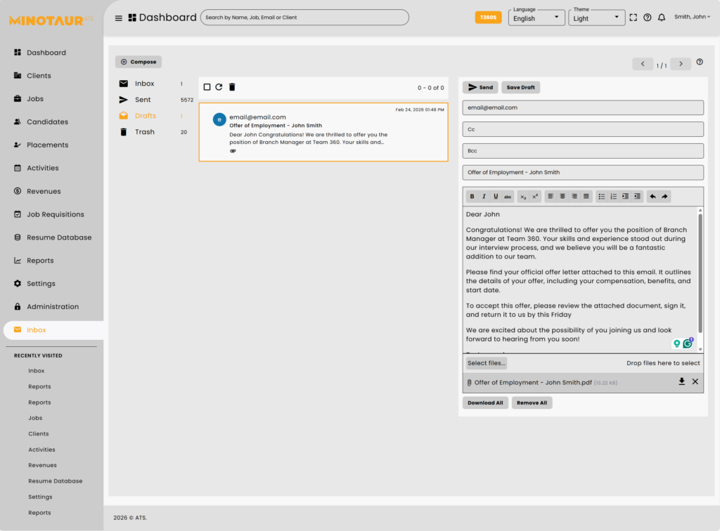Remove the attached PDF file
720x531 pixels.
pos(695,381)
